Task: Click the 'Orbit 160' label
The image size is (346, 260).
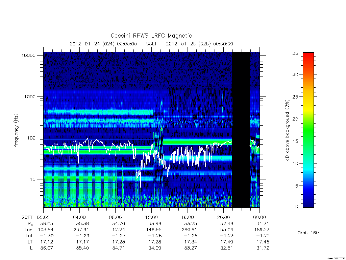Action: point(308,233)
